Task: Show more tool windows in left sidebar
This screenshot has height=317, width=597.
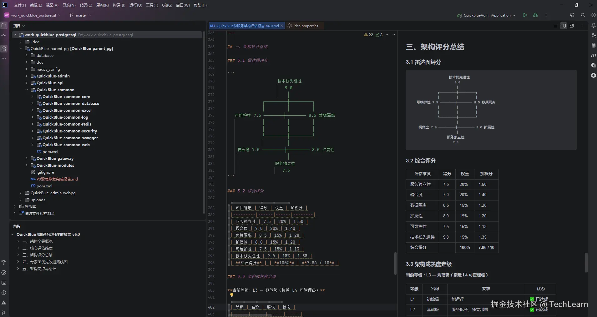Action: pyautogui.click(x=4, y=59)
